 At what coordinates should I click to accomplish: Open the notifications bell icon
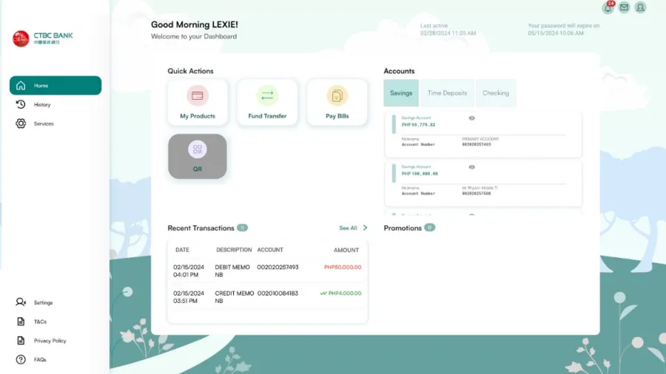608,8
